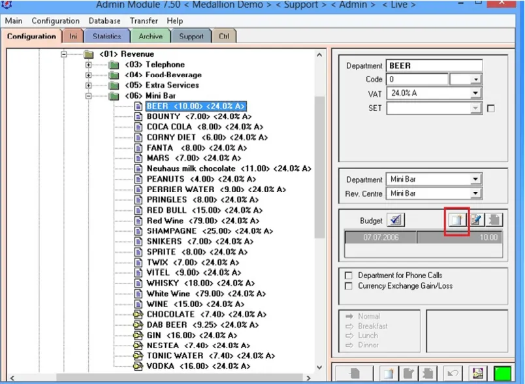Click the Budget checkmark grid icon
525x384 pixels.
click(x=396, y=220)
